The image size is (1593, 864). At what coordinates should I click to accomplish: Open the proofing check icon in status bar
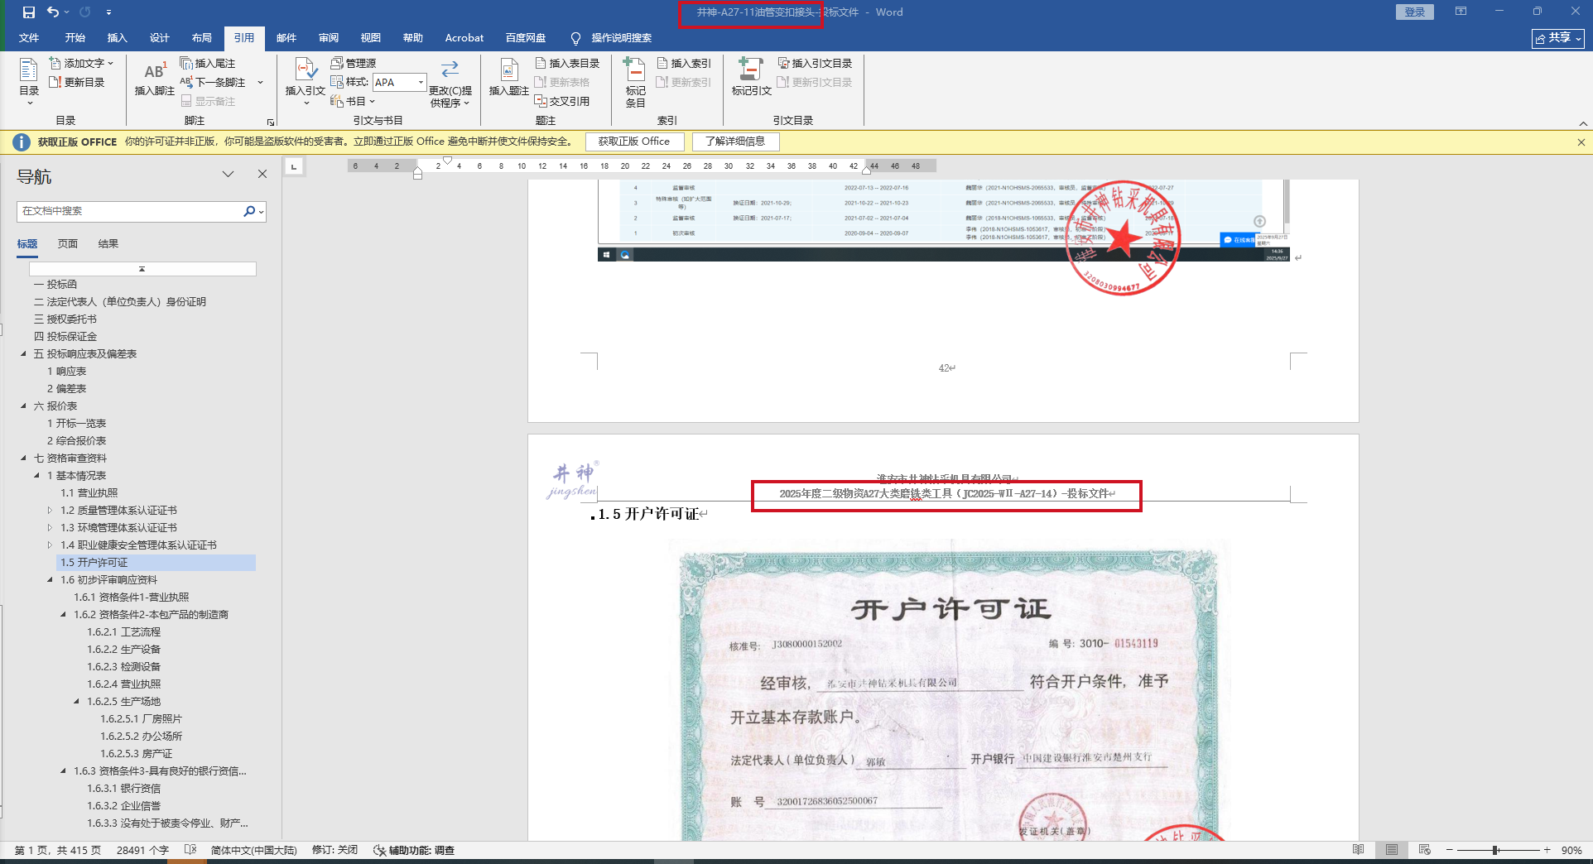(x=190, y=850)
